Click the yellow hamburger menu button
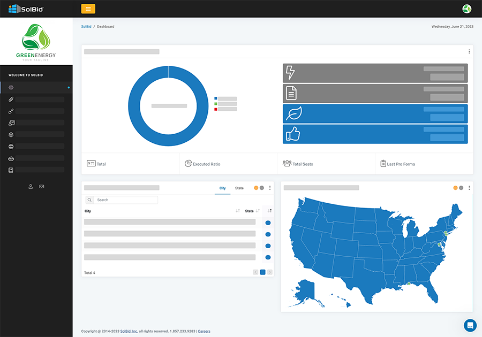Screen dimensions: 482x337 [88, 9]
